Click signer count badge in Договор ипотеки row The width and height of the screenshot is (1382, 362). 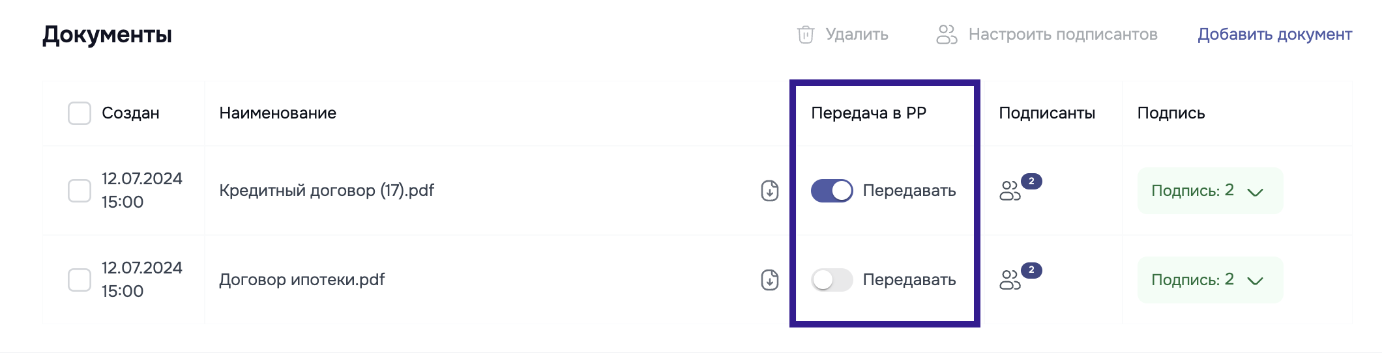(1031, 270)
